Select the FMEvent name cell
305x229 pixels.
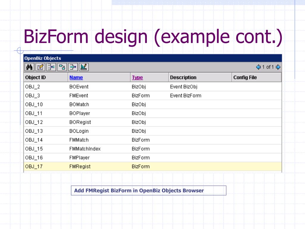[x=79, y=96]
